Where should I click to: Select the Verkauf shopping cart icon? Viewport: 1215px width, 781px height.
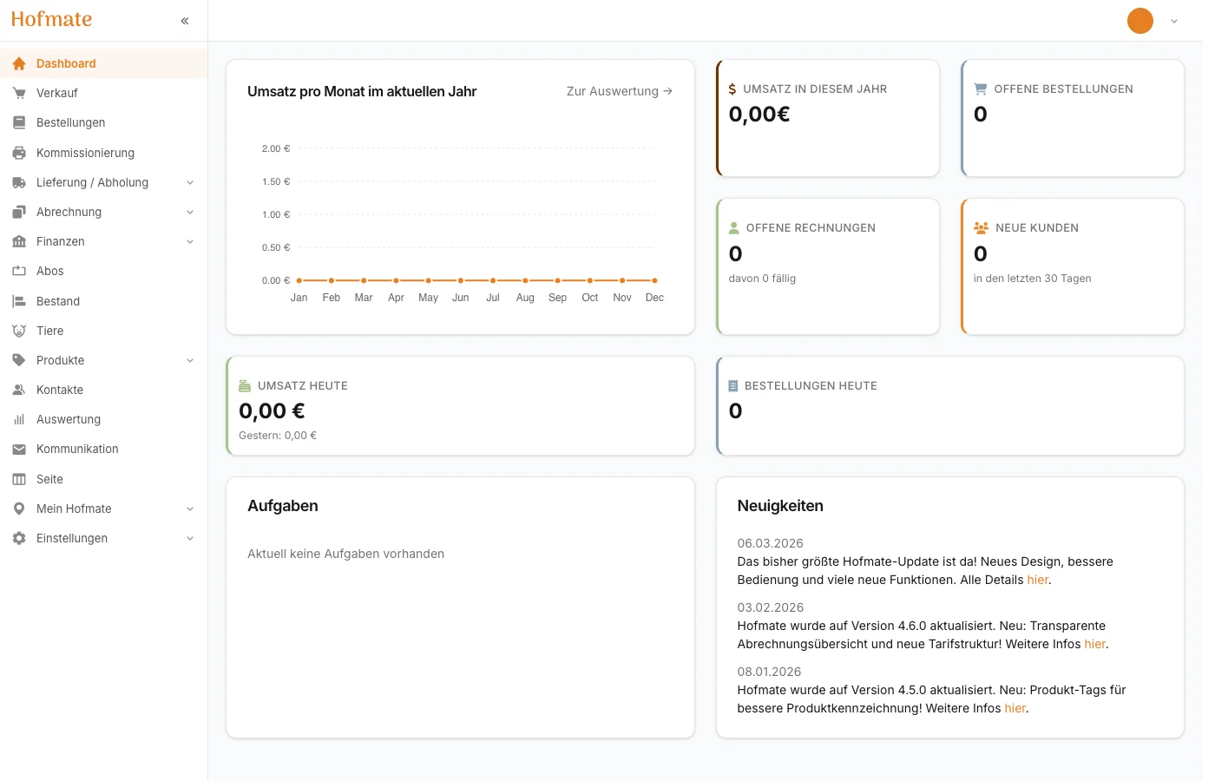[18, 93]
